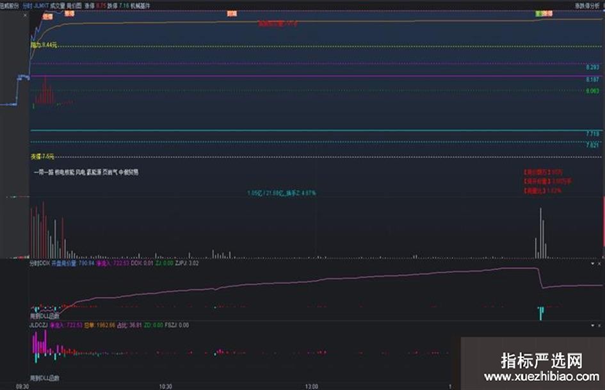Click the 13:00 time axis label
Screen dimensions: 605x390
312,387
